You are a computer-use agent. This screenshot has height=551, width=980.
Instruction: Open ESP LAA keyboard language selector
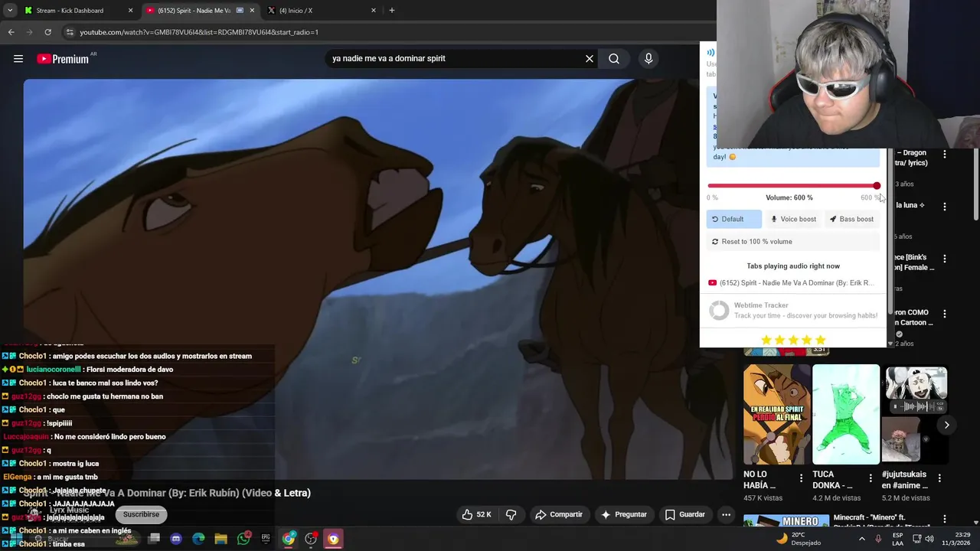(x=898, y=539)
